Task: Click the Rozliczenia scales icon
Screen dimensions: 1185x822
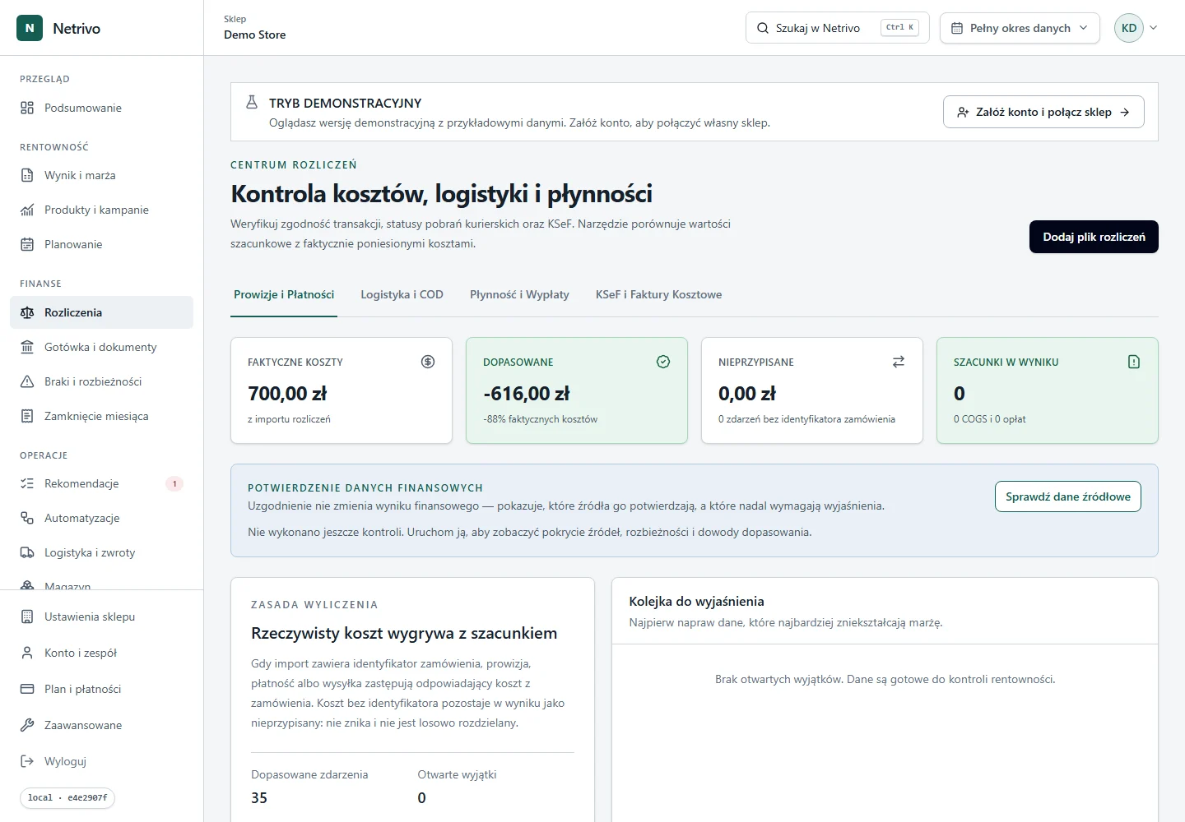Action: click(x=27, y=312)
